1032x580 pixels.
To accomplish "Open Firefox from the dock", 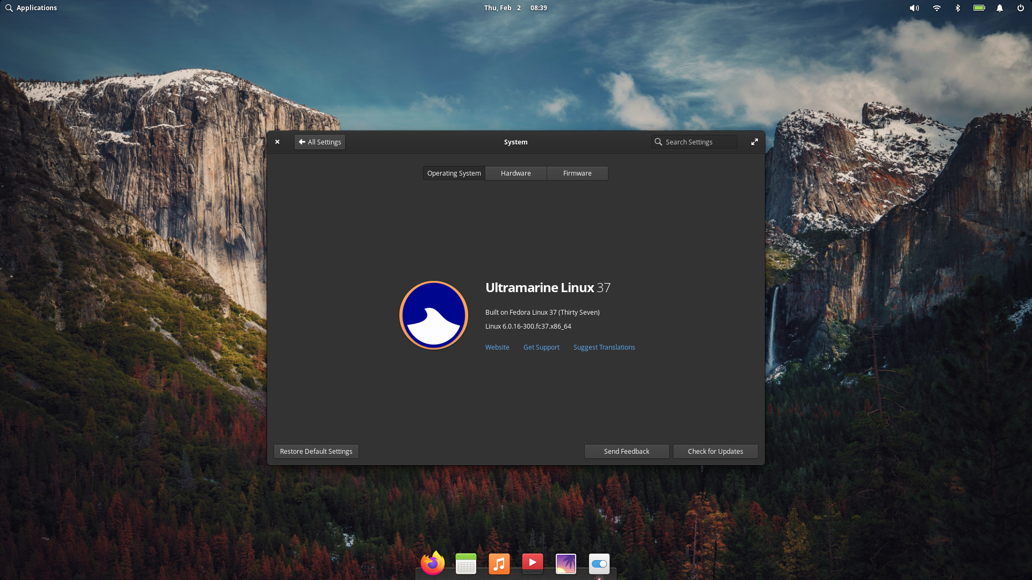I will coord(433,563).
